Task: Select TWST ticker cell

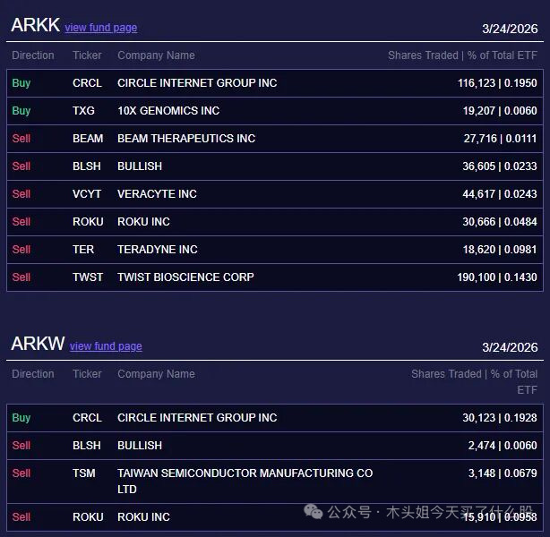Action: [x=88, y=277]
